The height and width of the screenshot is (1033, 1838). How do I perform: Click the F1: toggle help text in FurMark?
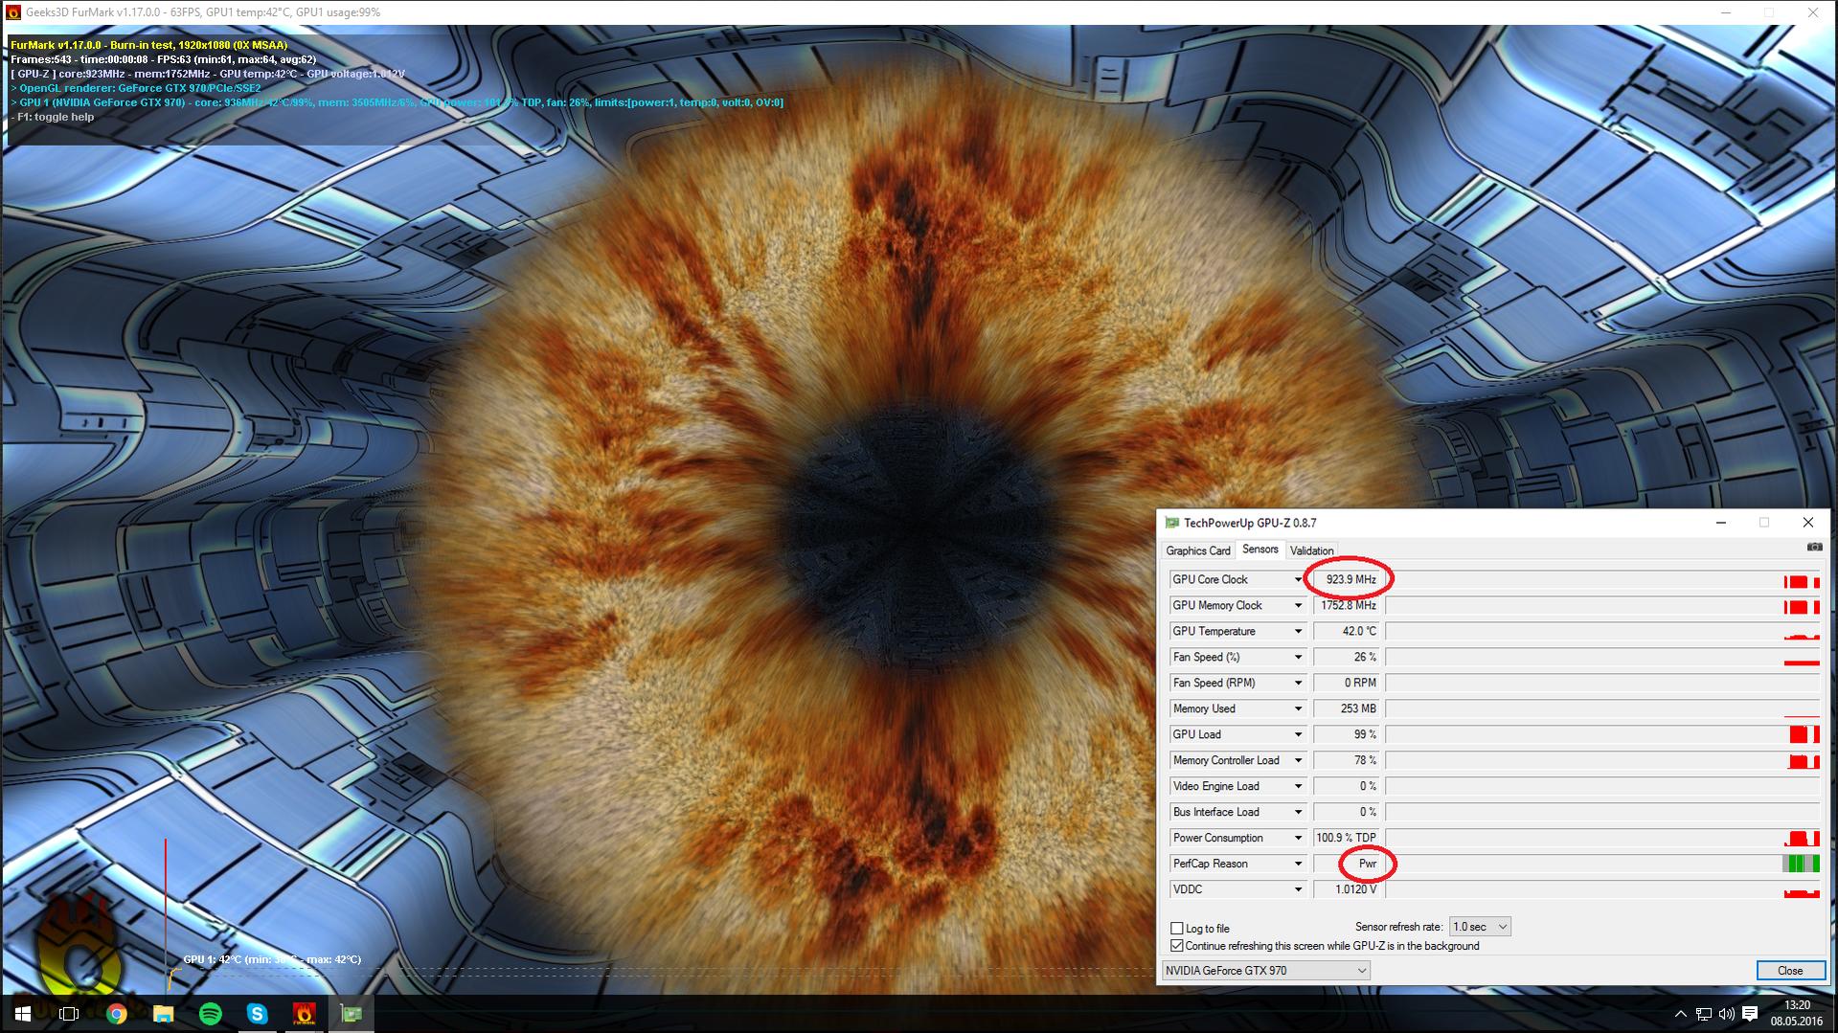click(54, 117)
